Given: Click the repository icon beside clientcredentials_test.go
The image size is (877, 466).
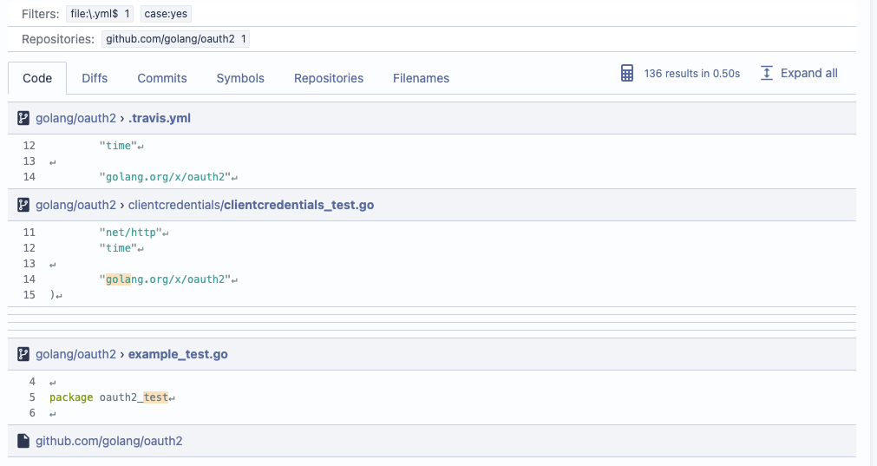Looking at the screenshot, I should 23,205.
